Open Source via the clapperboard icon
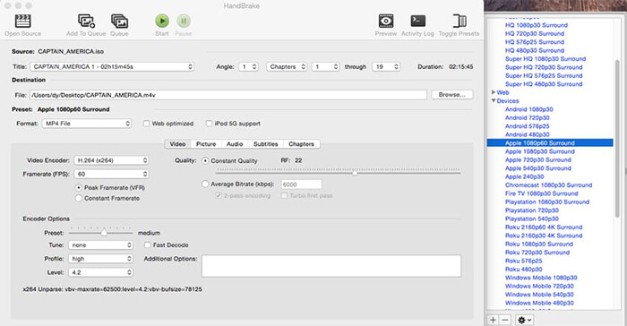 [22, 21]
